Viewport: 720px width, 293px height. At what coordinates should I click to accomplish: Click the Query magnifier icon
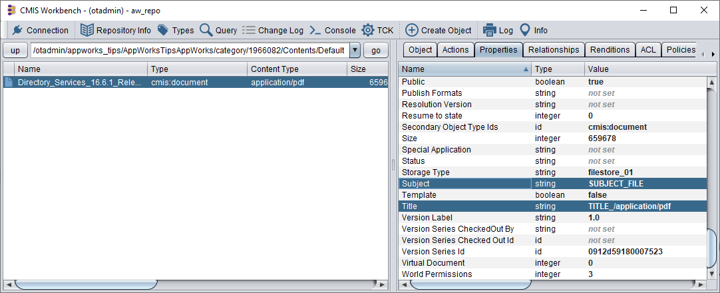pos(206,30)
